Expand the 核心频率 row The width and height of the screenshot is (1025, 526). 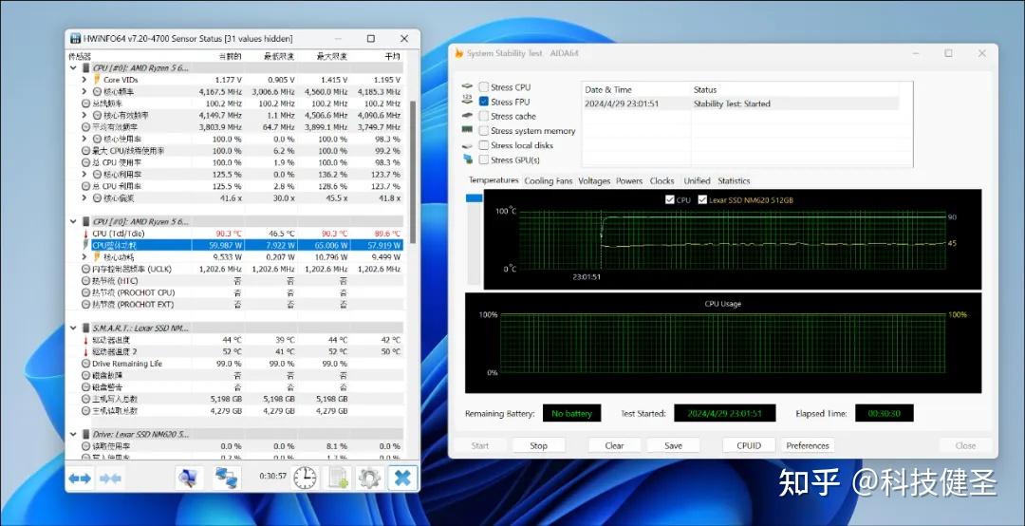pyautogui.click(x=84, y=91)
